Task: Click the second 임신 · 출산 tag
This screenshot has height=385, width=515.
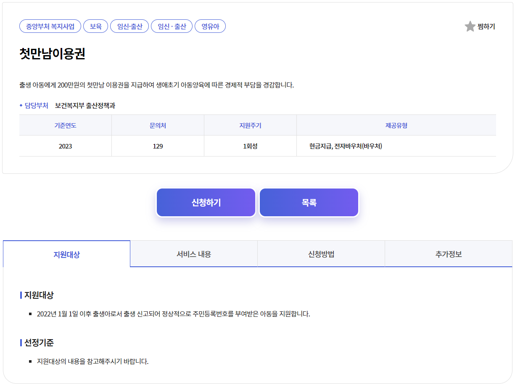Action: point(172,26)
